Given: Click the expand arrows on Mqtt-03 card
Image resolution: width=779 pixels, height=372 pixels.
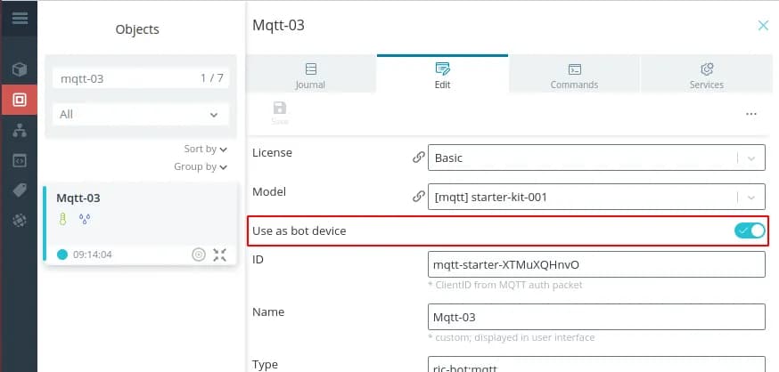Looking at the screenshot, I should click(220, 255).
